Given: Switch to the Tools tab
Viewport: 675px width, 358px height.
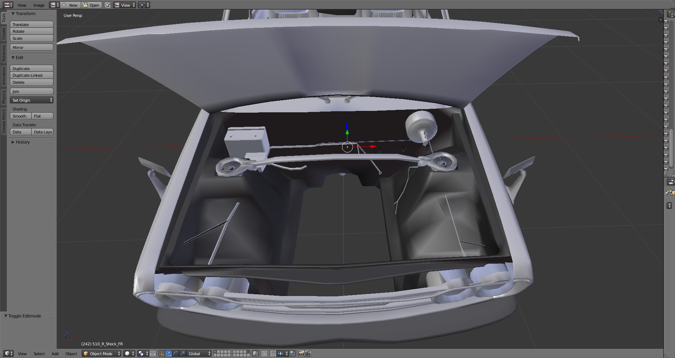Looking at the screenshot, I should [x=4, y=18].
